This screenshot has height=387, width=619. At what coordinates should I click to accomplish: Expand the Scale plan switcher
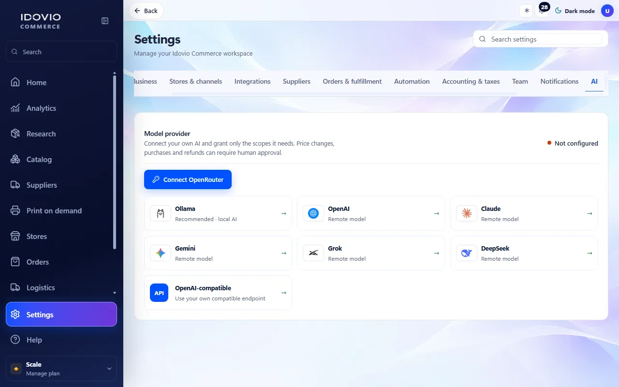point(61,369)
